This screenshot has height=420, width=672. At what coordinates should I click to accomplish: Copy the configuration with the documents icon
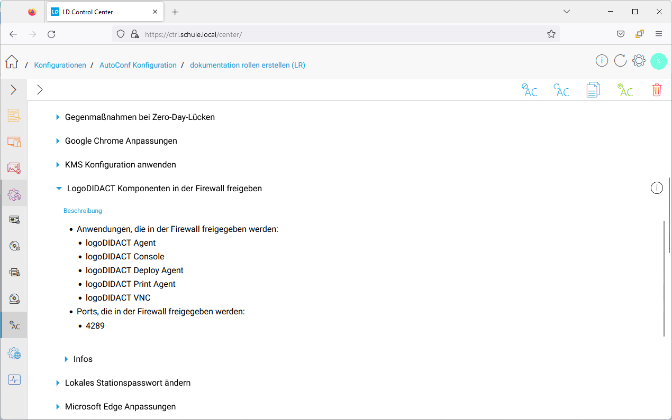point(593,90)
